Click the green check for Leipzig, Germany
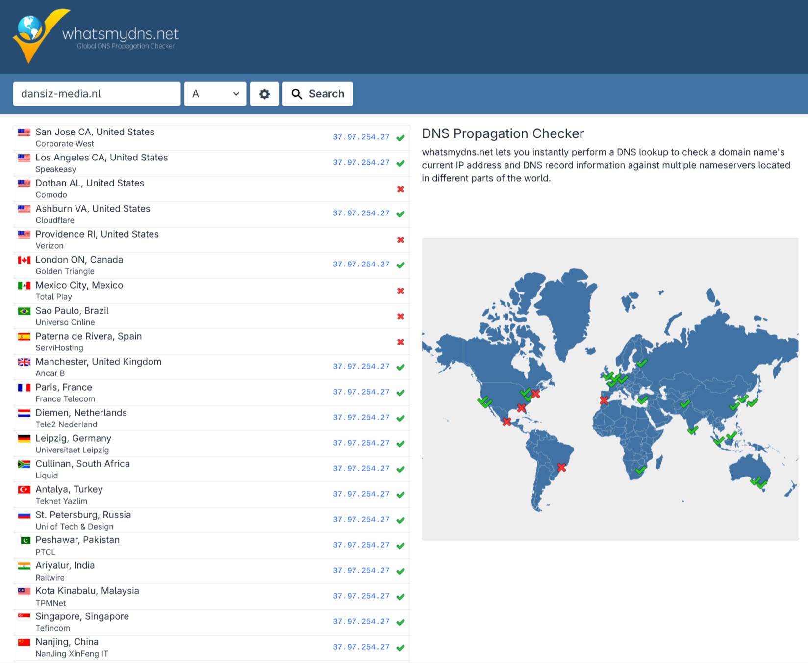This screenshot has height=663, width=808. (401, 444)
